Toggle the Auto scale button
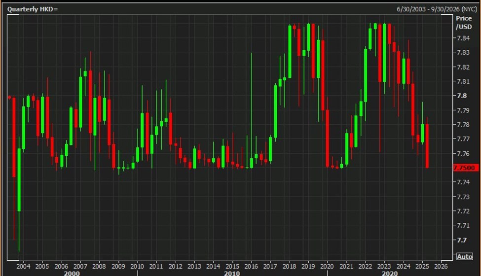481x276 pixels. click(x=464, y=257)
